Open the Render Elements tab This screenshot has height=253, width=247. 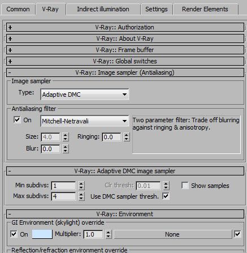point(205,9)
